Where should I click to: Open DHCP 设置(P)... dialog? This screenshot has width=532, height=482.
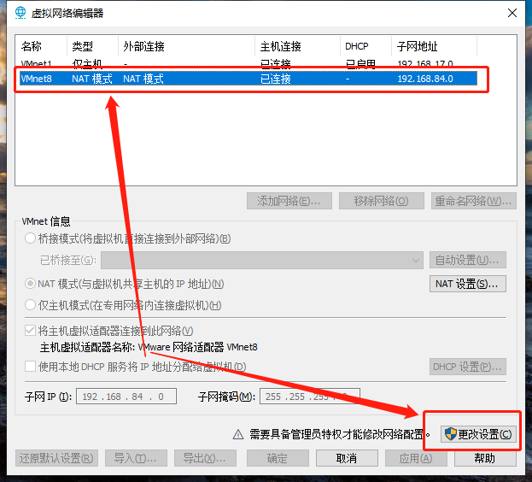tap(468, 367)
